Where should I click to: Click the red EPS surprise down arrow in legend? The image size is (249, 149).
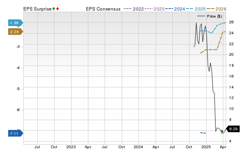(x=58, y=9)
